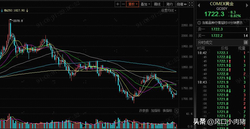This screenshot has height=129, width=250.
Task: Click the 分时成交 section header
Action: click(x=205, y=43)
